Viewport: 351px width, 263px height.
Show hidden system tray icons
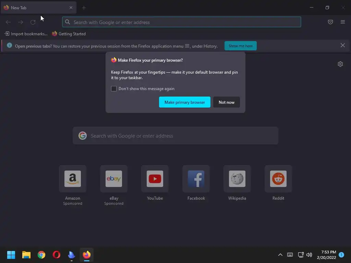tap(280, 255)
